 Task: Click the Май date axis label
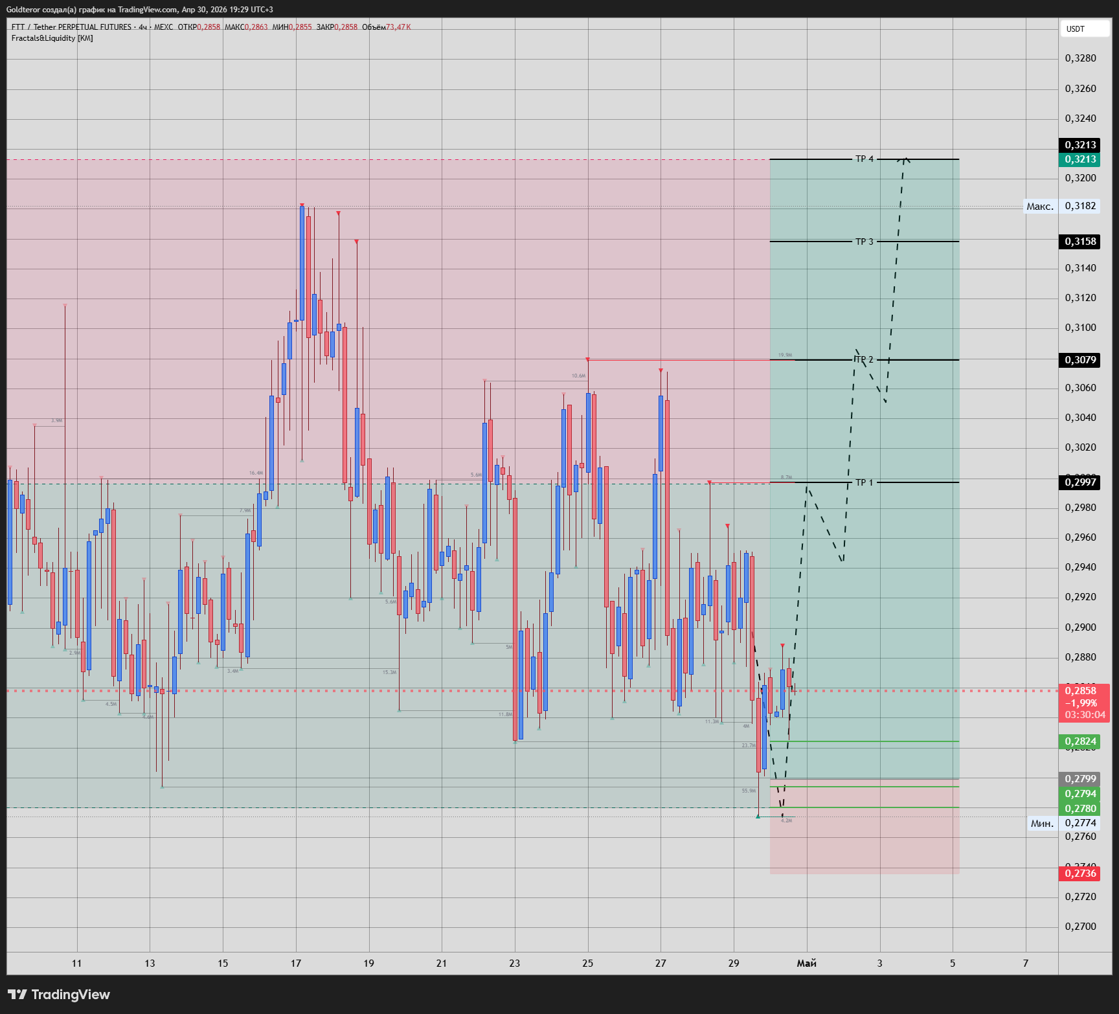806,963
